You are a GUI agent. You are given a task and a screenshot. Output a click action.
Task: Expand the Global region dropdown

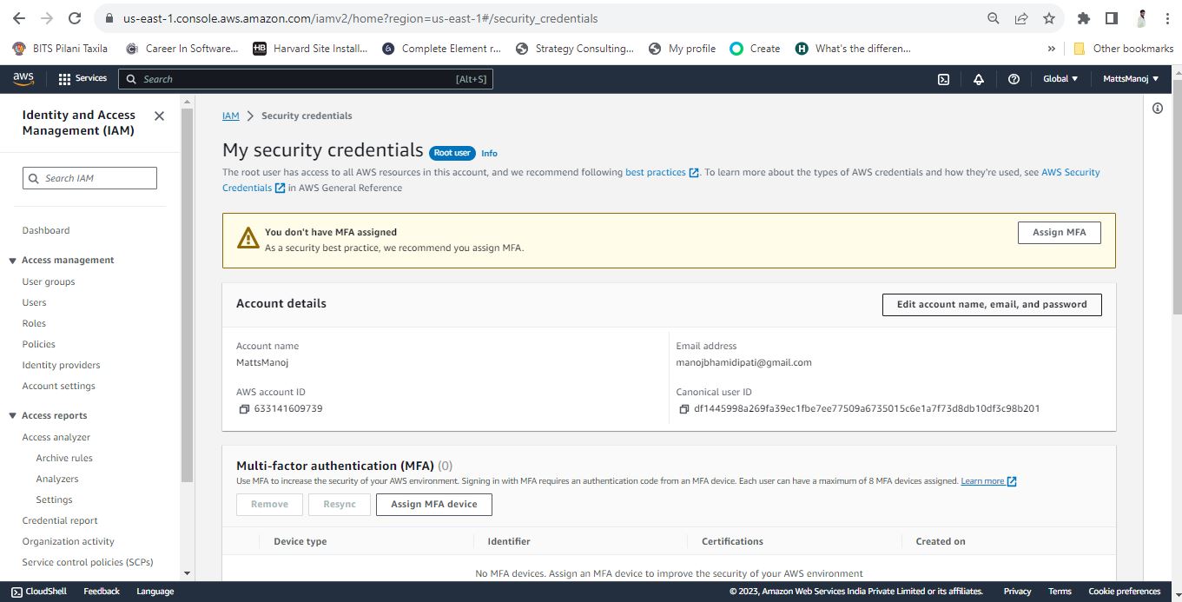(1060, 79)
